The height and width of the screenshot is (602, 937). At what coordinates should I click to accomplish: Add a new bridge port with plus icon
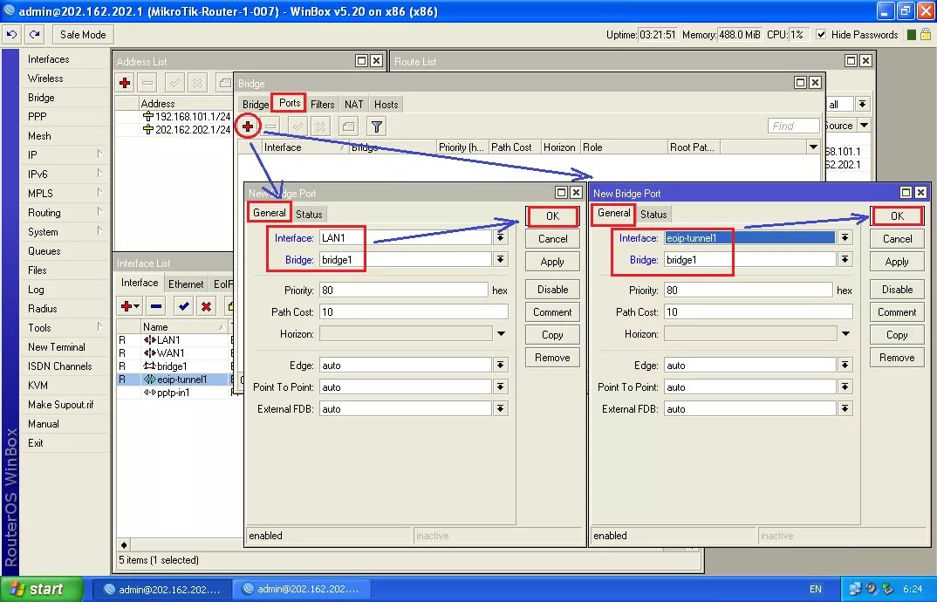[248, 127]
